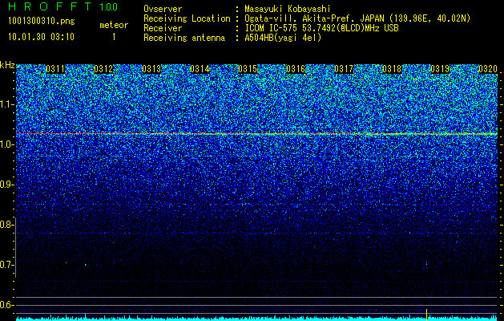Image resolution: width=504 pixels, height=321 pixels.
Task: Click the 0314 time marker
Action: tap(200, 69)
